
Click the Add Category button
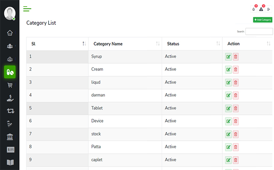(x=262, y=20)
